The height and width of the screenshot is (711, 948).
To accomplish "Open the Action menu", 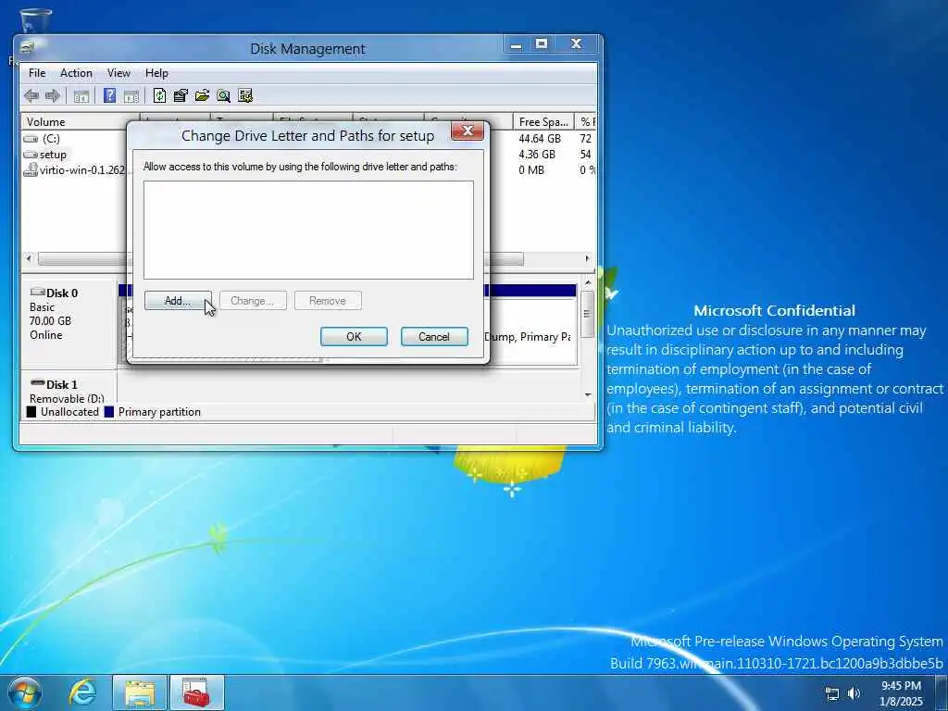I will coord(76,73).
